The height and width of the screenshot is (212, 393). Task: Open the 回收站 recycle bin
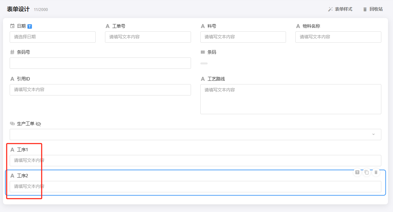[x=373, y=9]
